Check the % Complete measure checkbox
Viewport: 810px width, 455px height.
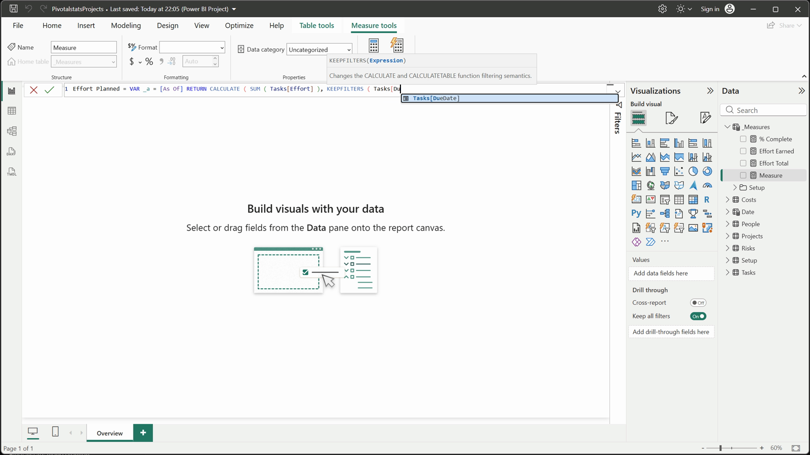click(x=743, y=139)
